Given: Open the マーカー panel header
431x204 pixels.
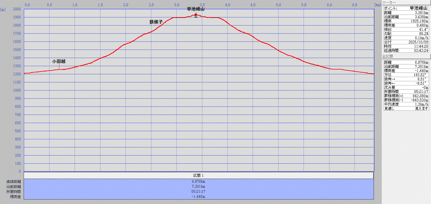Looking at the screenshot, I should (x=389, y=3).
